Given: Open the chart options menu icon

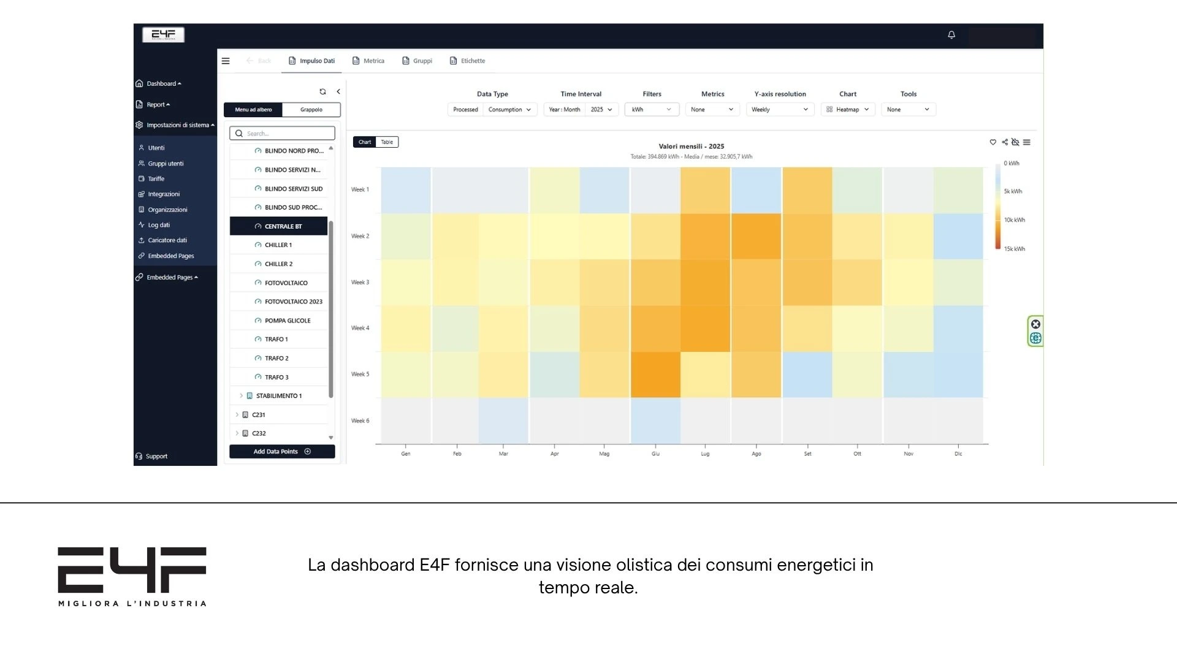Looking at the screenshot, I should click(1027, 142).
